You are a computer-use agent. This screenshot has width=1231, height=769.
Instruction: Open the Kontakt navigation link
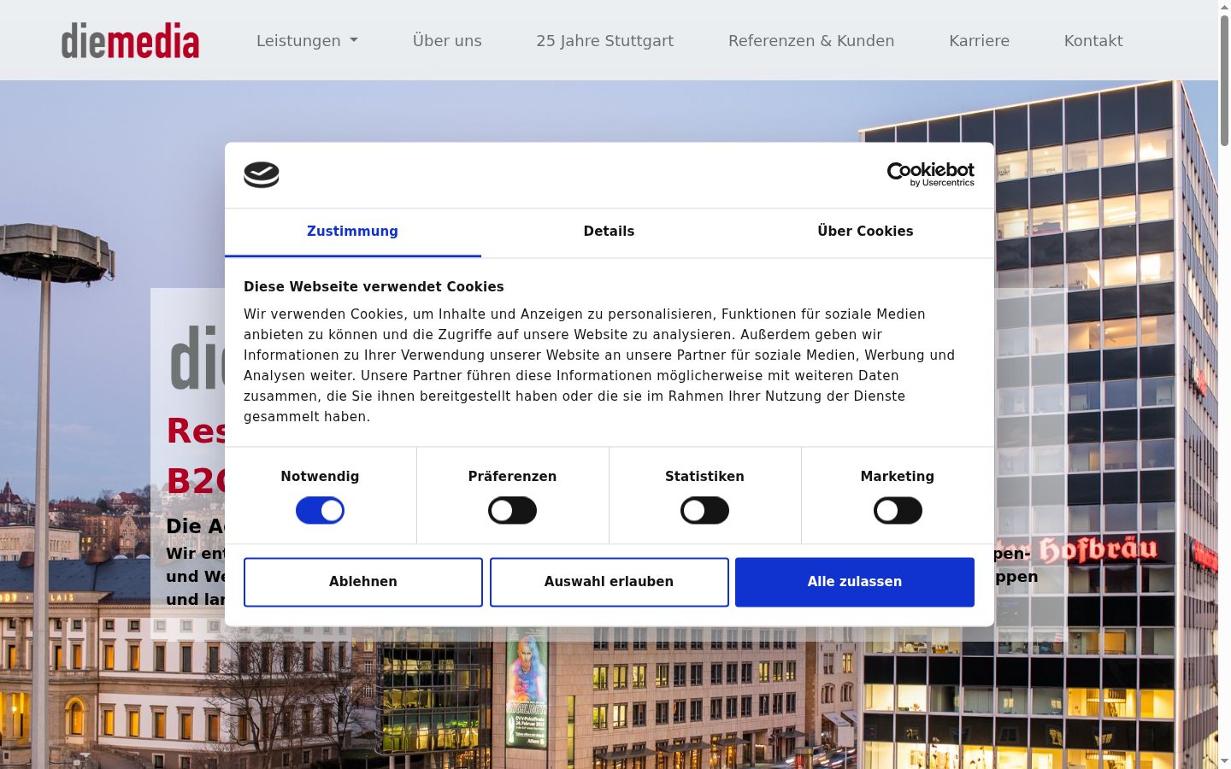pyautogui.click(x=1093, y=41)
